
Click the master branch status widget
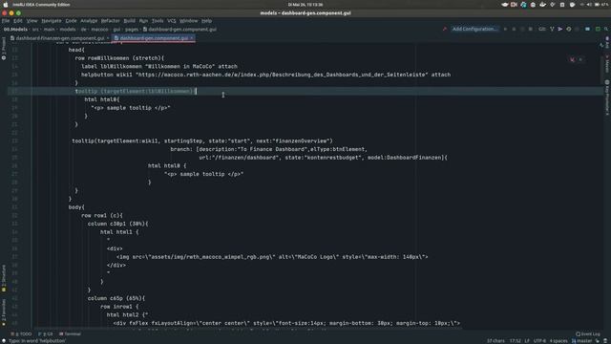(x=581, y=341)
